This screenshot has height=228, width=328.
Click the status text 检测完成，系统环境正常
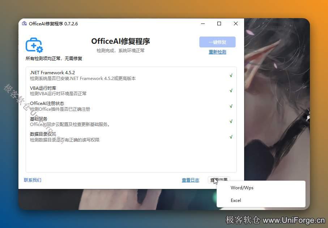tap(120, 50)
